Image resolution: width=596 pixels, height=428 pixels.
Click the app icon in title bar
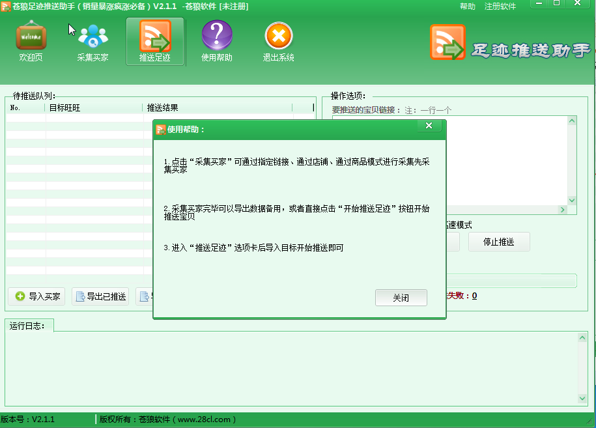point(5,7)
